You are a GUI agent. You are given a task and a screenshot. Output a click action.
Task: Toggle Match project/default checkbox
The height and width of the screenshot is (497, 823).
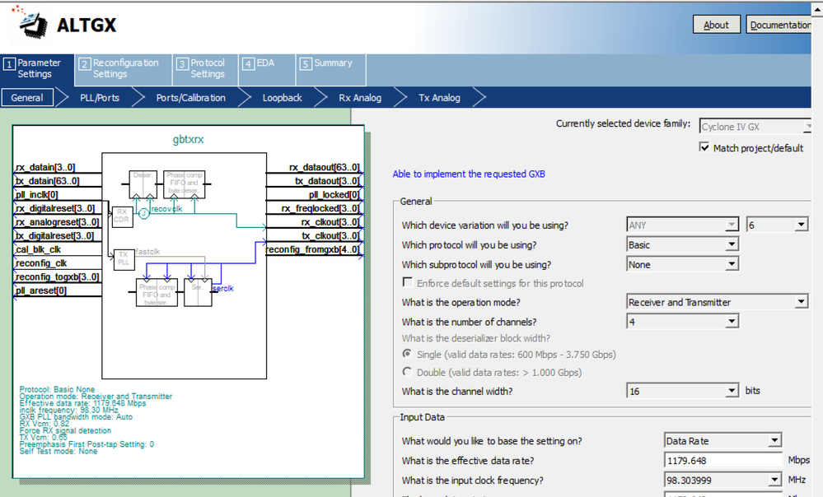point(704,148)
